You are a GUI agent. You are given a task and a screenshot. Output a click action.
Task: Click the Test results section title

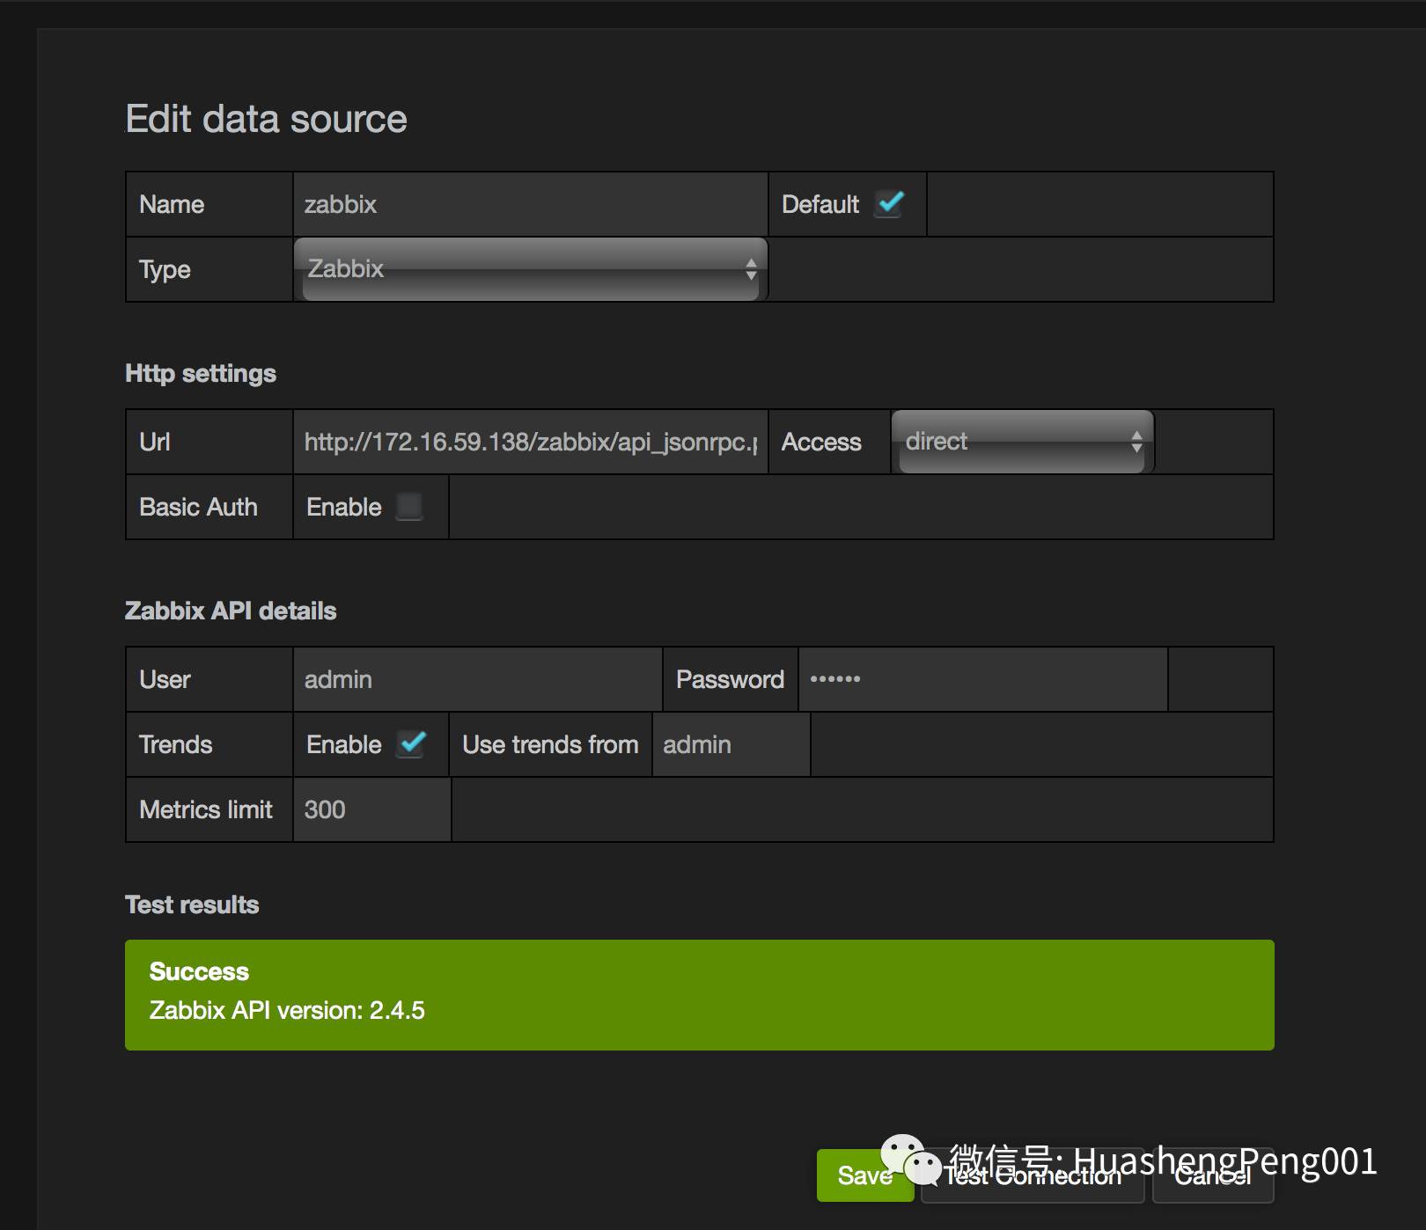[x=192, y=904]
